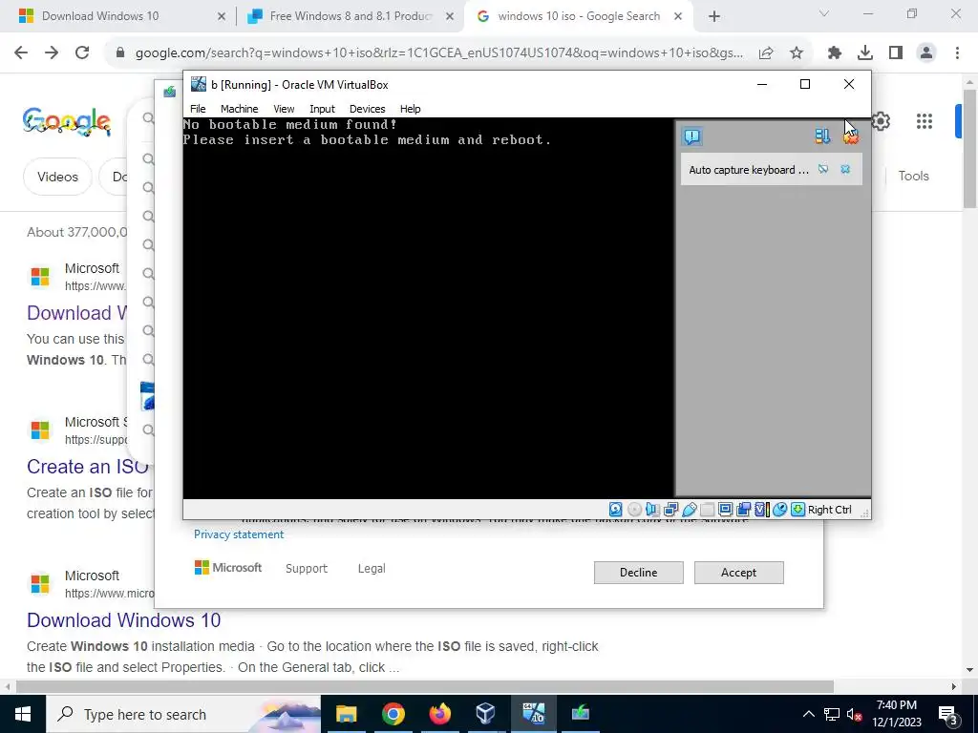Open the VirtualBox View menu
Image resolution: width=978 pixels, height=733 pixels.
tap(284, 109)
